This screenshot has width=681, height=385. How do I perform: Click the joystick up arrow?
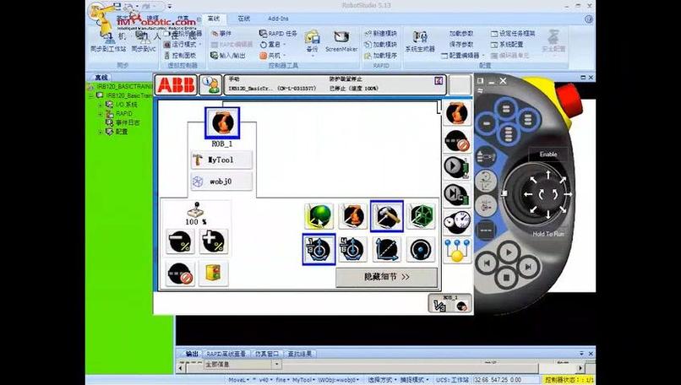click(548, 175)
